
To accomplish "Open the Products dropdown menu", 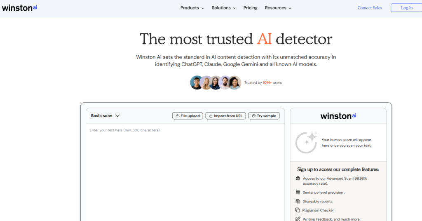I will point(192,8).
